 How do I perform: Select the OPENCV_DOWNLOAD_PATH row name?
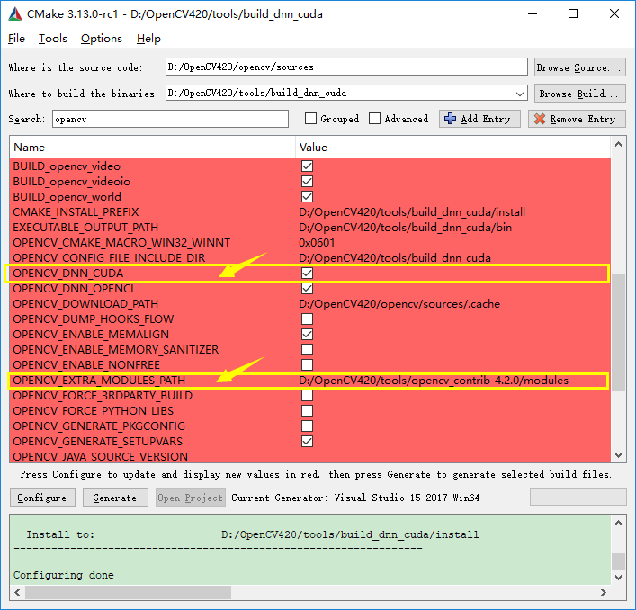point(85,304)
